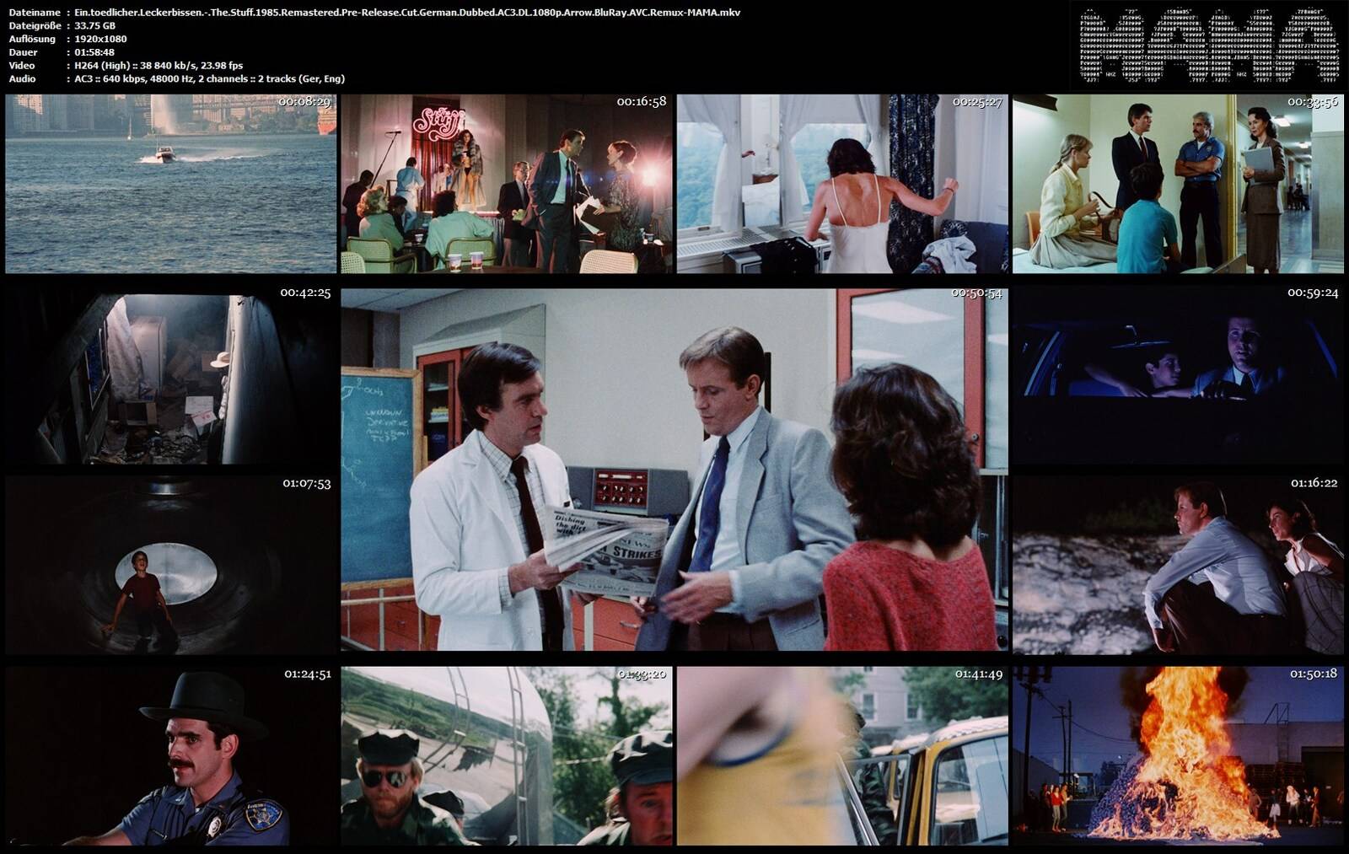Click the large center frame at 00:50:54

tap(674, 470)
